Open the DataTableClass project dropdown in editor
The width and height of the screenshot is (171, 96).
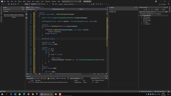click(39, 9)
